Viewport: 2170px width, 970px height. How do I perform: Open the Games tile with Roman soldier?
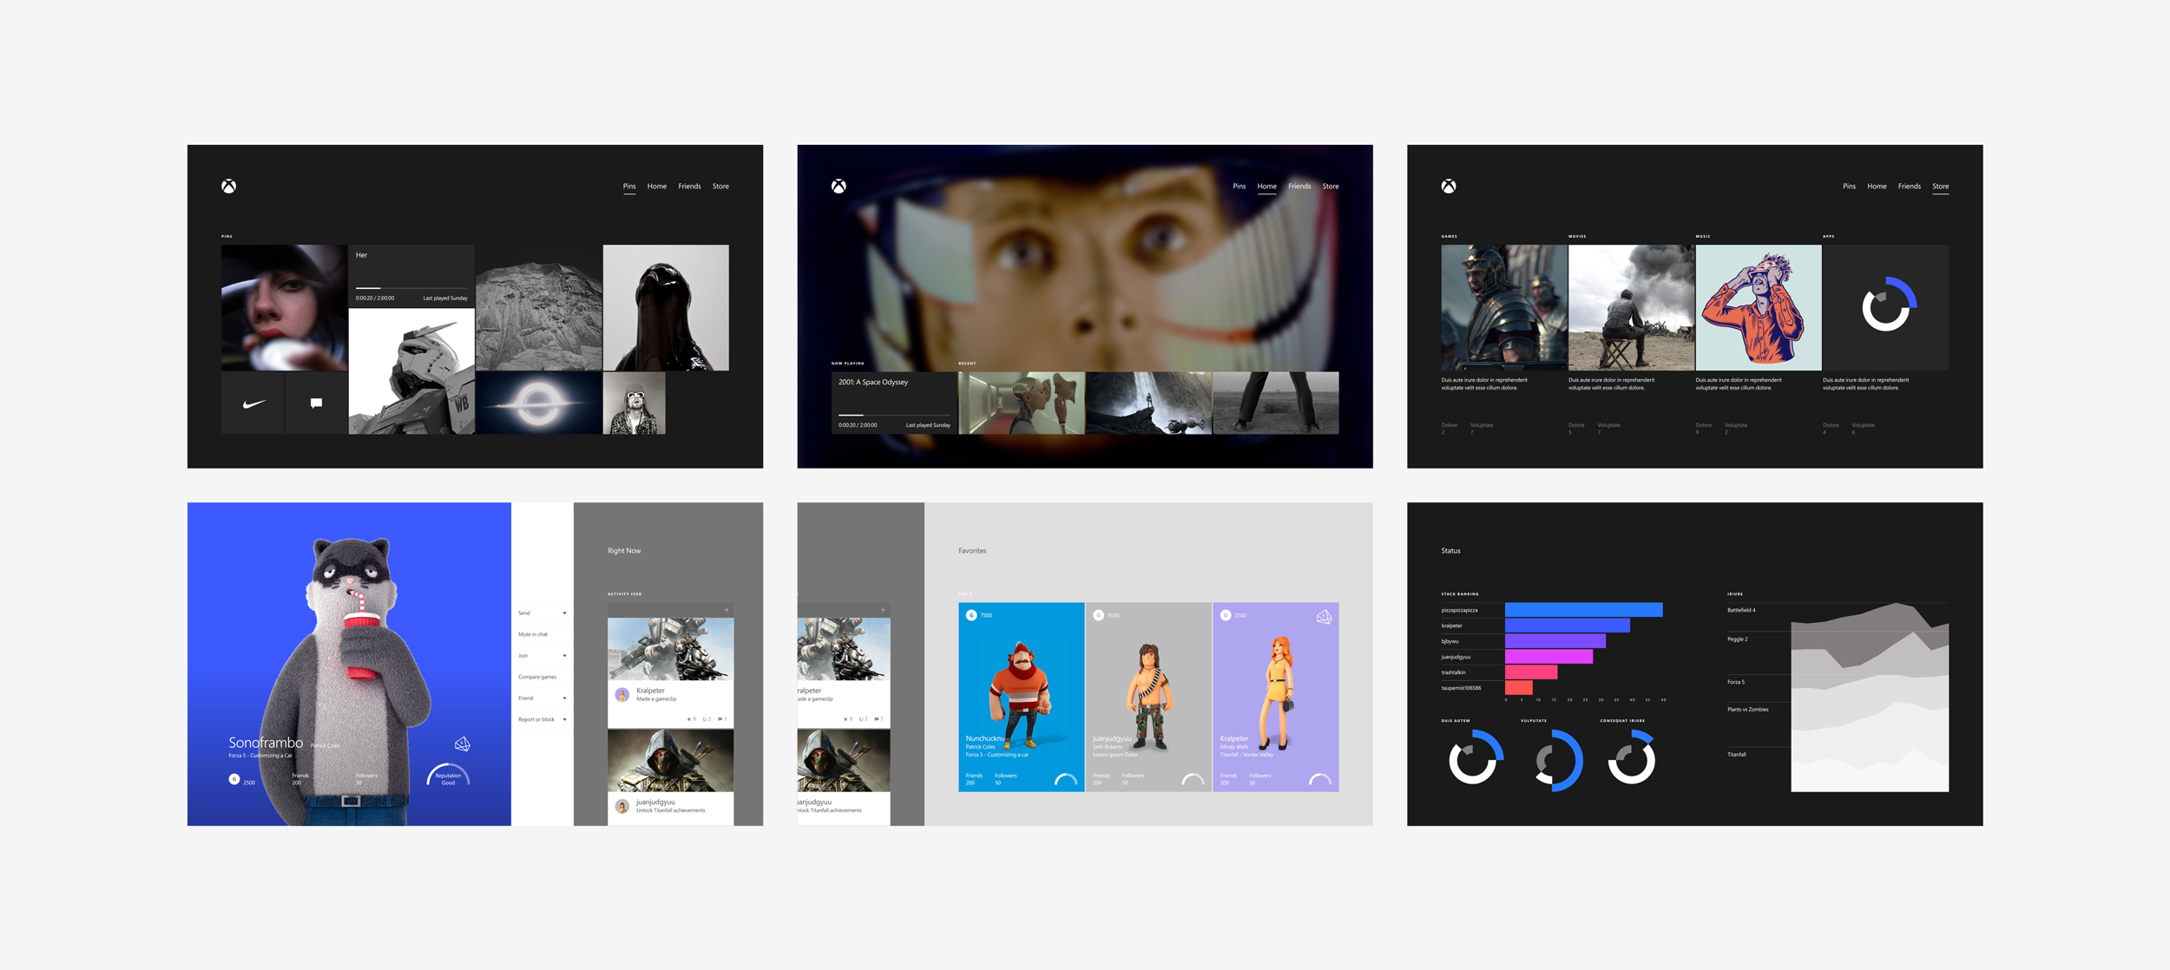click(x=1504, y=307)
